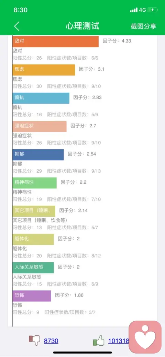Select the purple 恐怖 factor bar

(x=32, y=296)
